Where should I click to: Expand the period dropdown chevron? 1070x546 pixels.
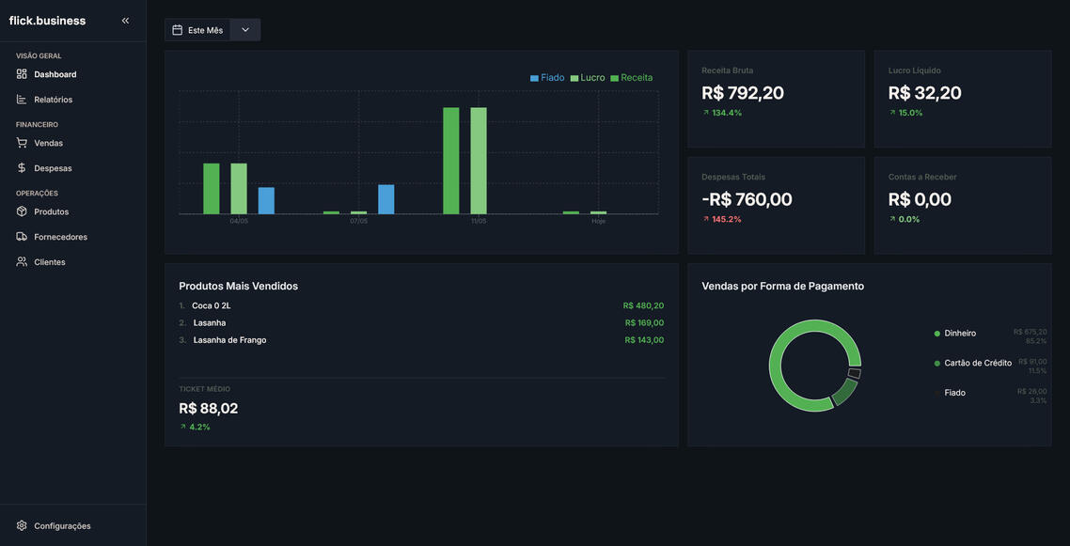coord(245,30)
